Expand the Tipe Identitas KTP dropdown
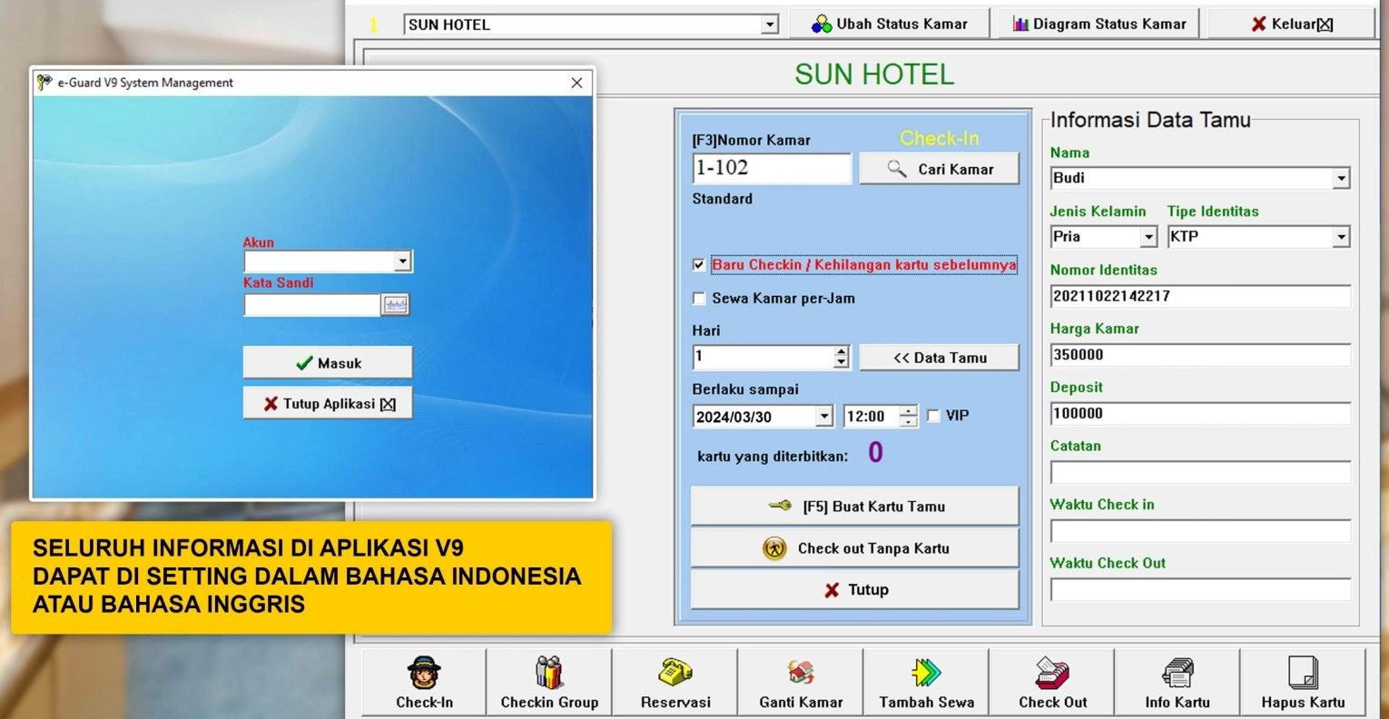1389x719 pixels. [x=1342, y=236]
